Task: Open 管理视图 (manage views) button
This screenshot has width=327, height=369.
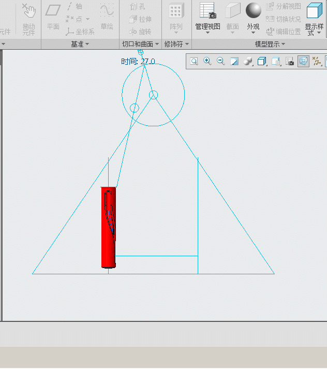Action: tap(207, 15)
